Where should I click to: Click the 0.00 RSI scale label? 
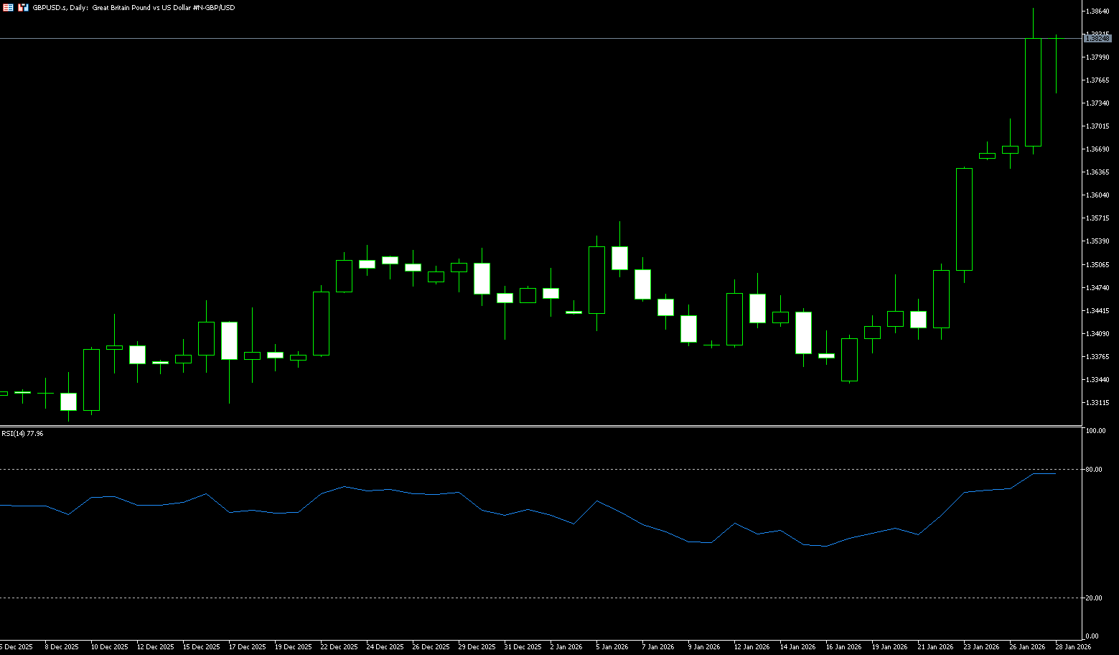pyautogui.click(x=1092, y=636)
